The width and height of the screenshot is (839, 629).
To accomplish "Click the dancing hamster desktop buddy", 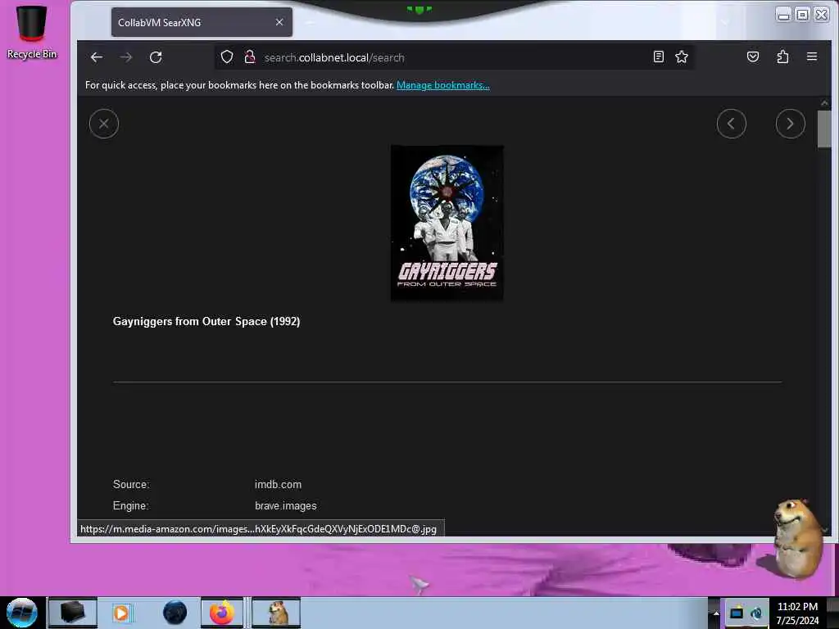I will coord(797,537).
